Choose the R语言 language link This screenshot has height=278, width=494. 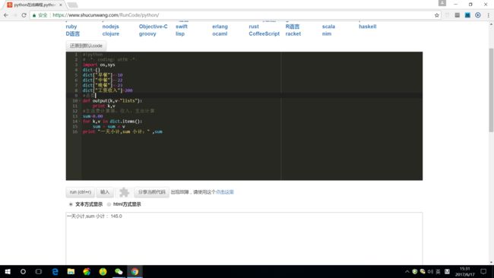(x=293, y=27)
